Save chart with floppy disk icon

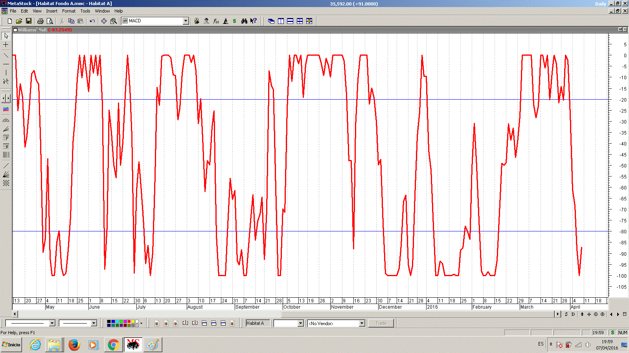(28, 21)
